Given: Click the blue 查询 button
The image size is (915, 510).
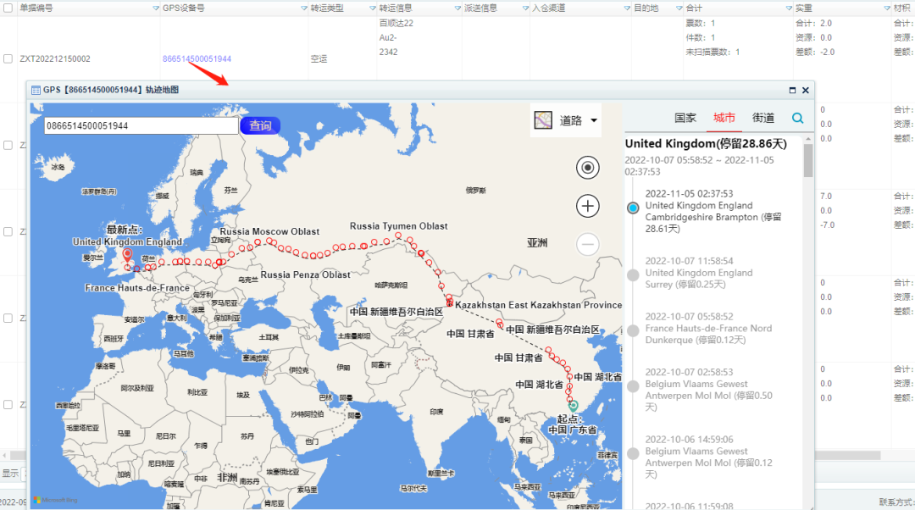Looking at the screenshot, I should (x=260, y=125).
